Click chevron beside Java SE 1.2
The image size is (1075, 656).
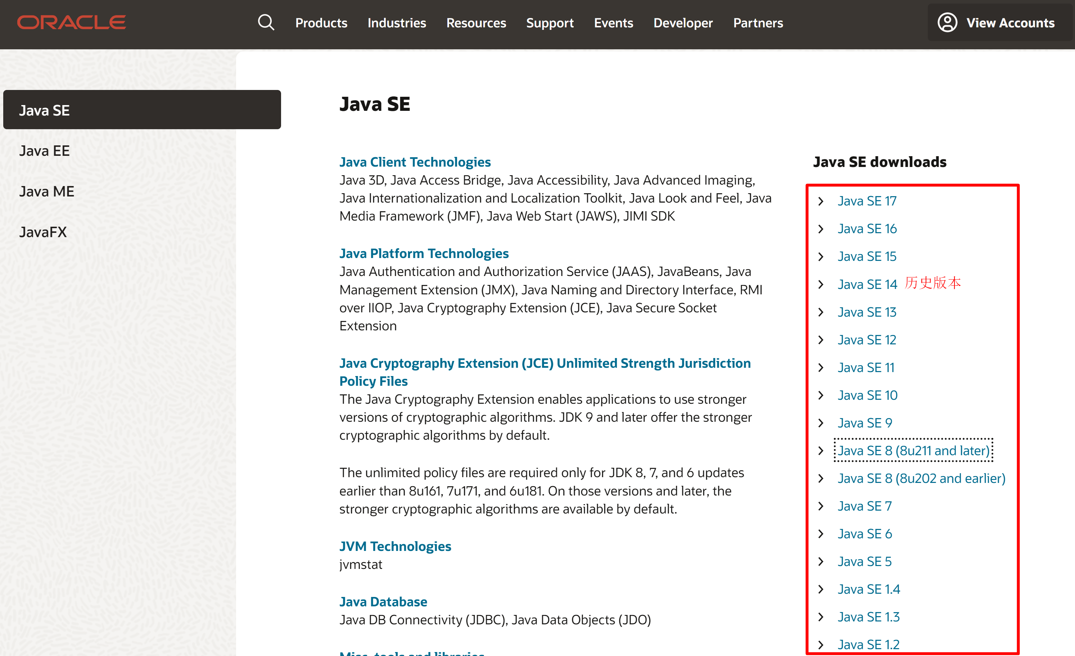[821, 644]
